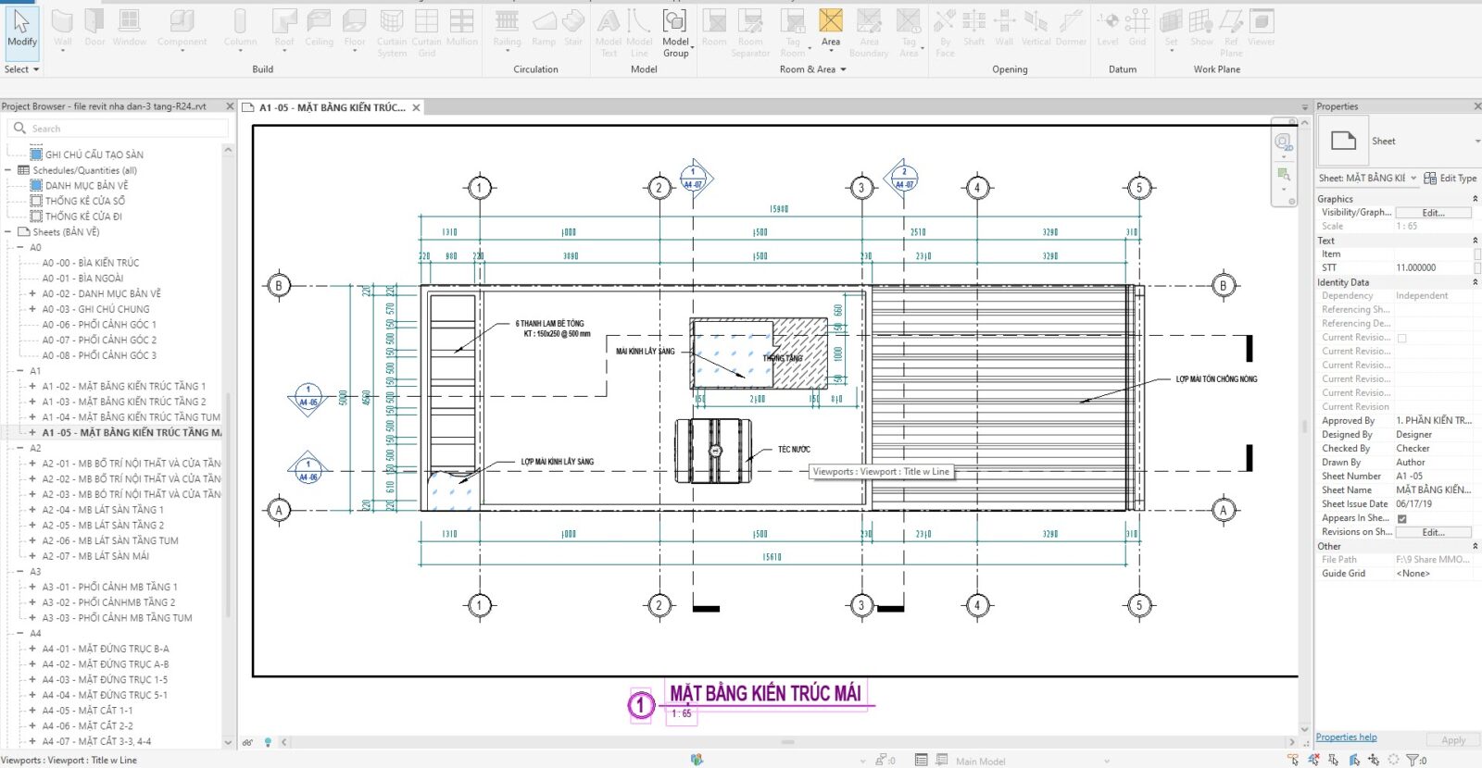Open the Viewer work plane tool
The image size is (1482, 768).
pyautogui.click(x=1261, y=28)
